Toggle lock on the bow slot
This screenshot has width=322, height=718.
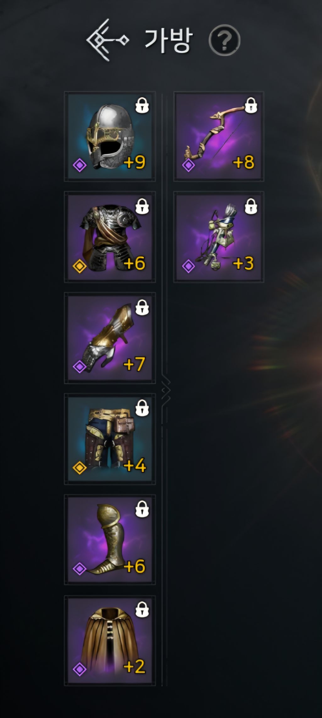click(x=251, y=105)
